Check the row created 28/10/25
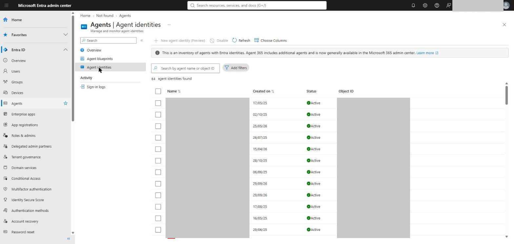This screenshot has width=514, height=244. [158, 160]
